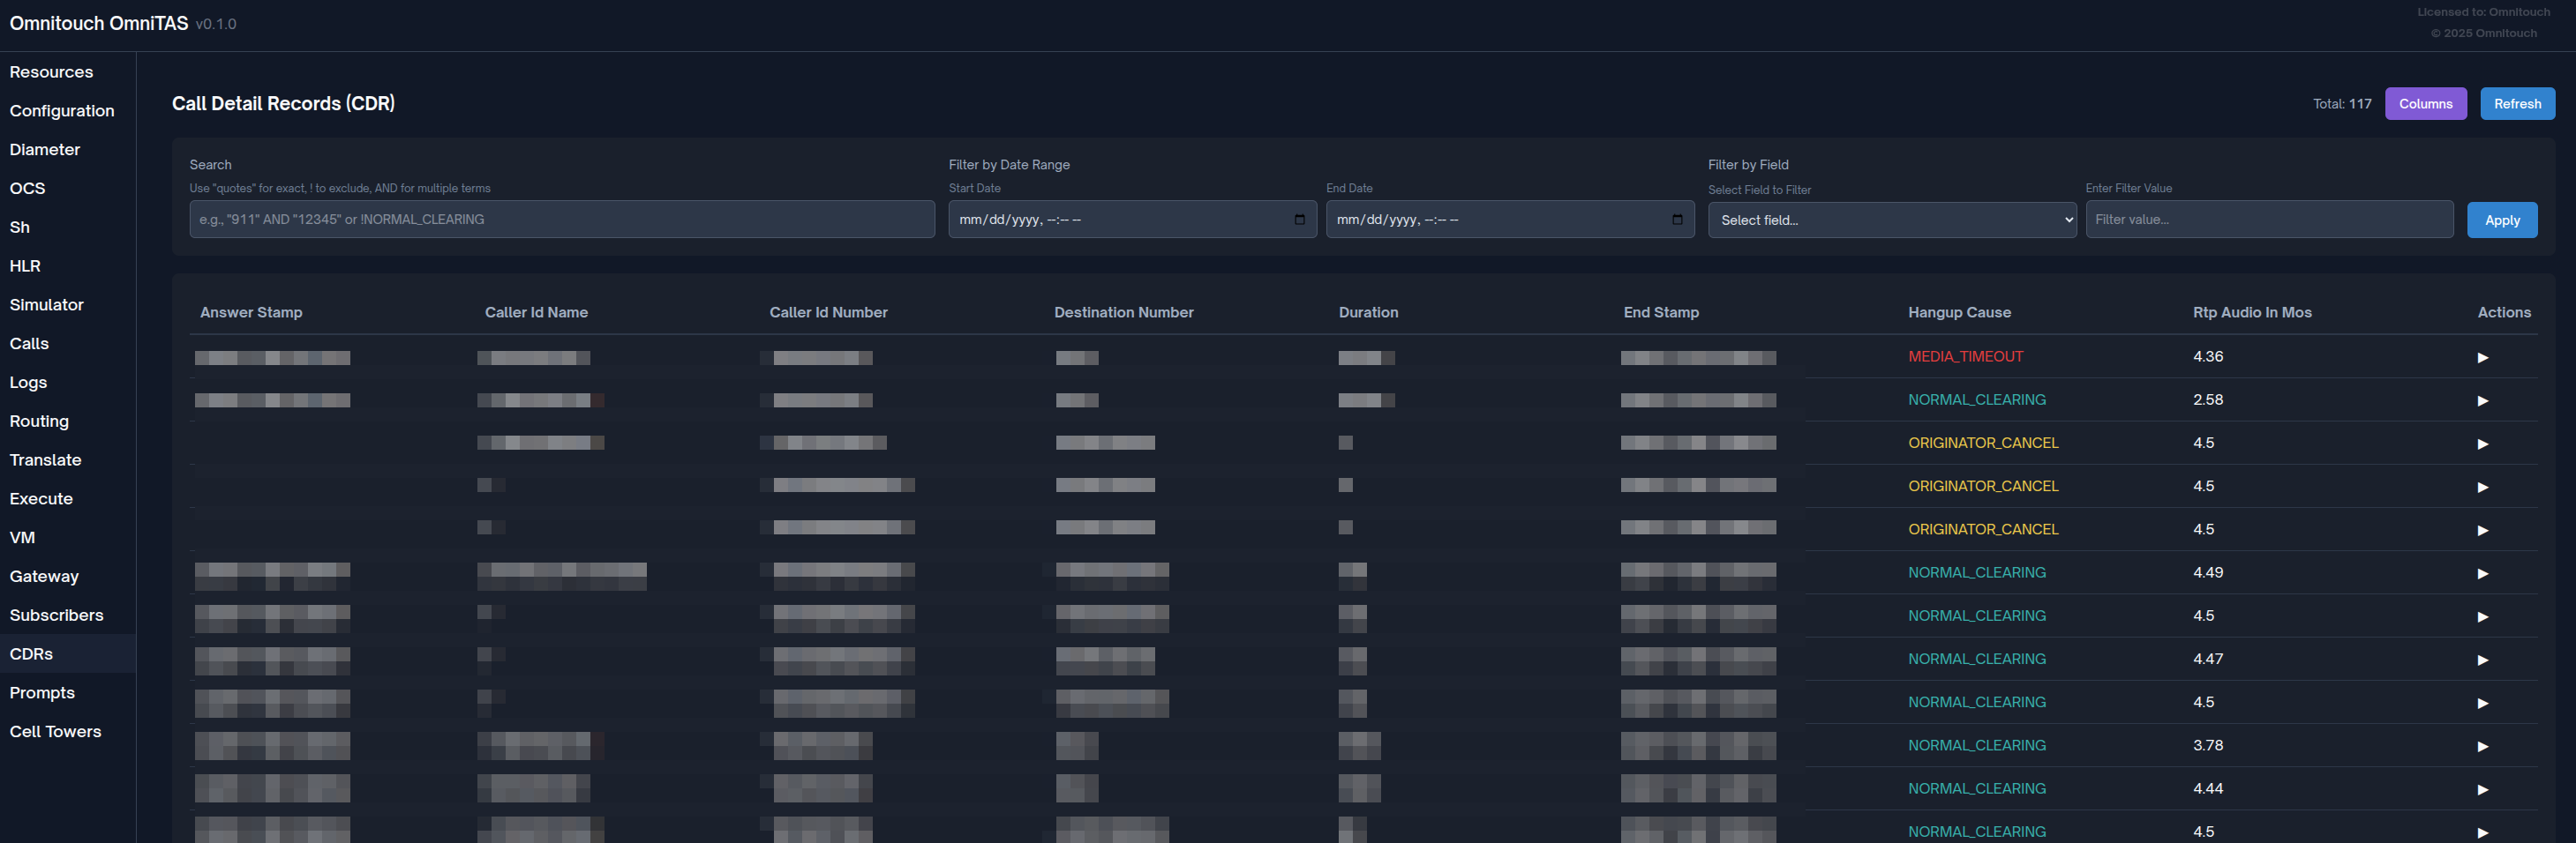Expand the MEDIA_TIMEOUT row arrow
This screenshot has width=2576, height=843.
click(x=2482, y=358)
